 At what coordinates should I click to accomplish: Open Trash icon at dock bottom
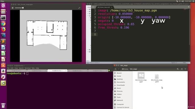point(3,106)
